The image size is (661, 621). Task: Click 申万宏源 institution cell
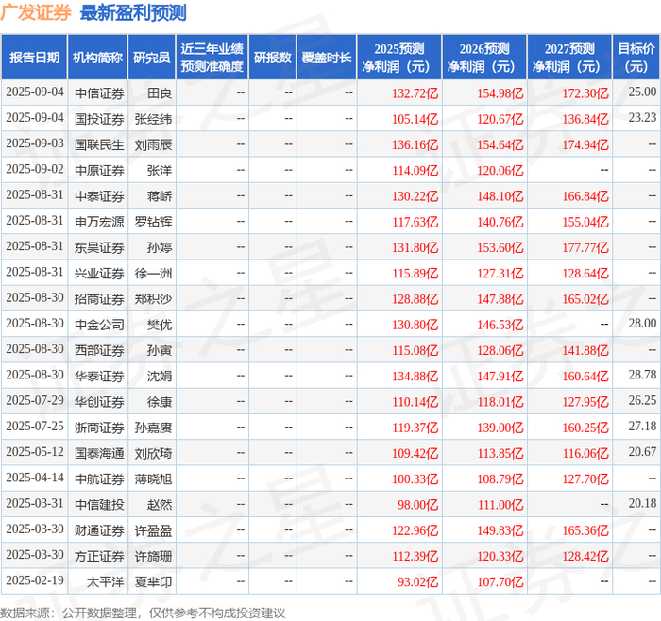pos(99,222)
